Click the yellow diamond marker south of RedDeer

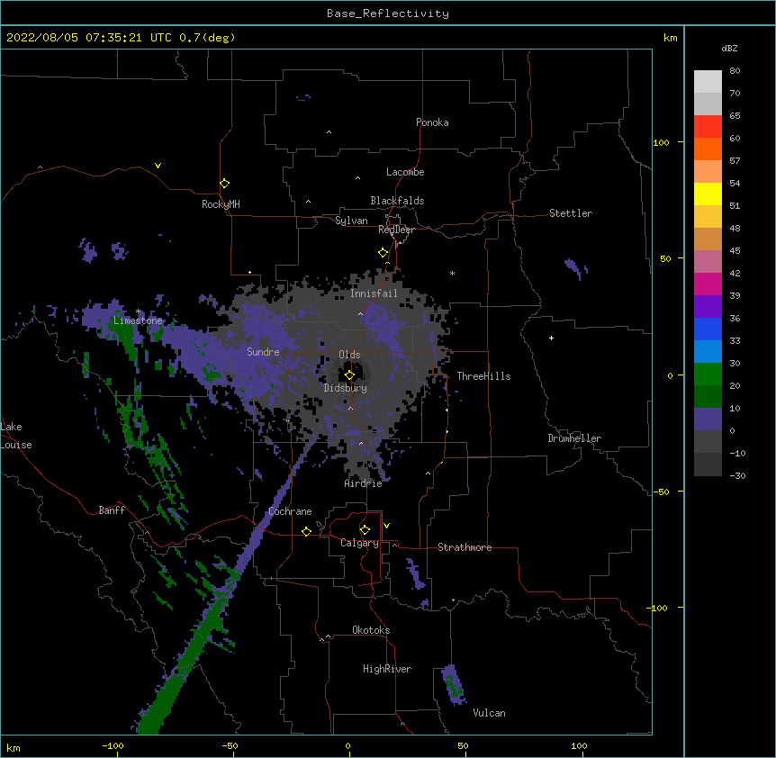tap(383, 253)
